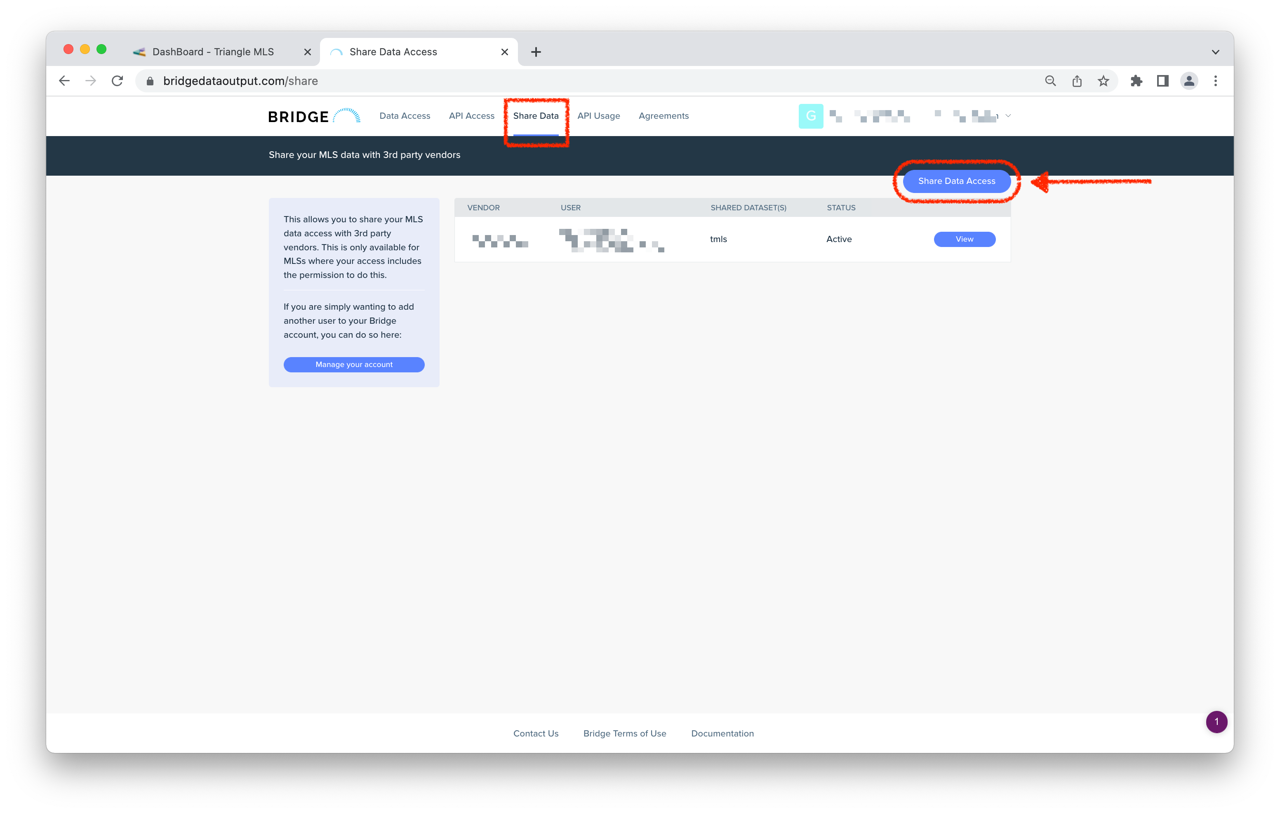Open the API Access menu item

point(471,116)
